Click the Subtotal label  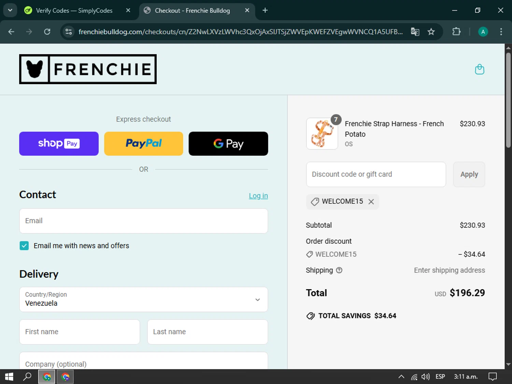coord(319,225)
